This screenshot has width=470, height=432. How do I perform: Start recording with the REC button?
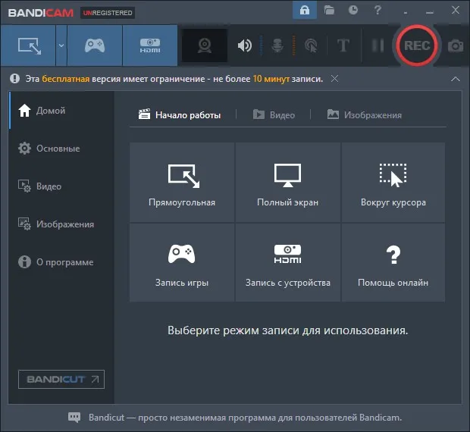point(417,45)
